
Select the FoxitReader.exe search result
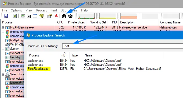click(38, 69)
